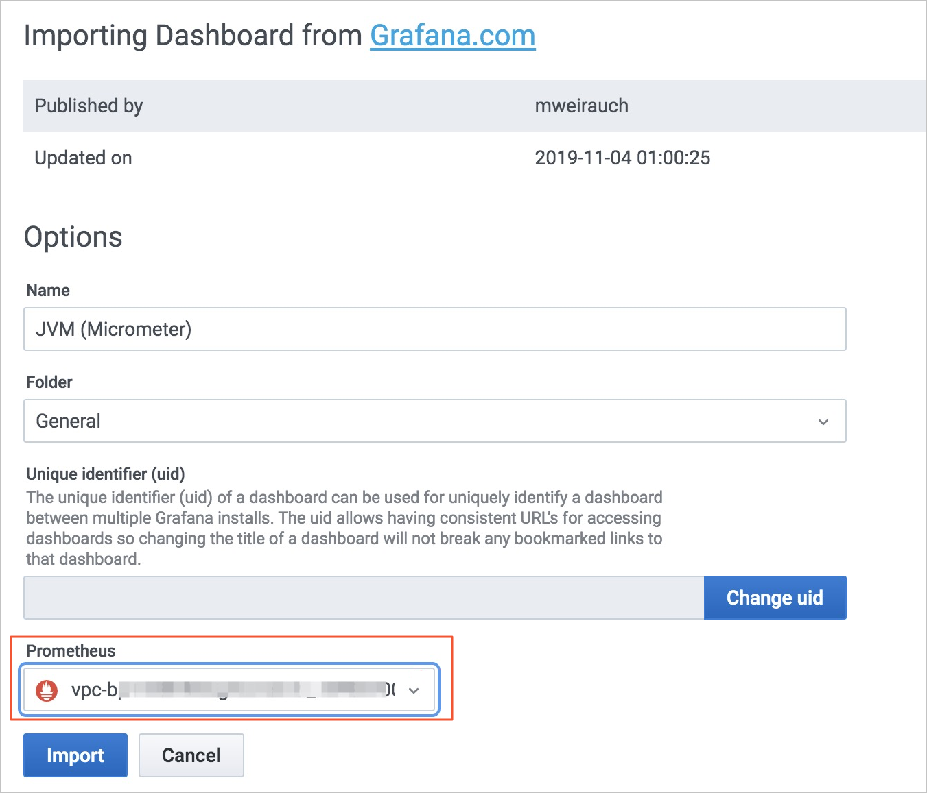Click the Published by label

(x=89, y=106)
